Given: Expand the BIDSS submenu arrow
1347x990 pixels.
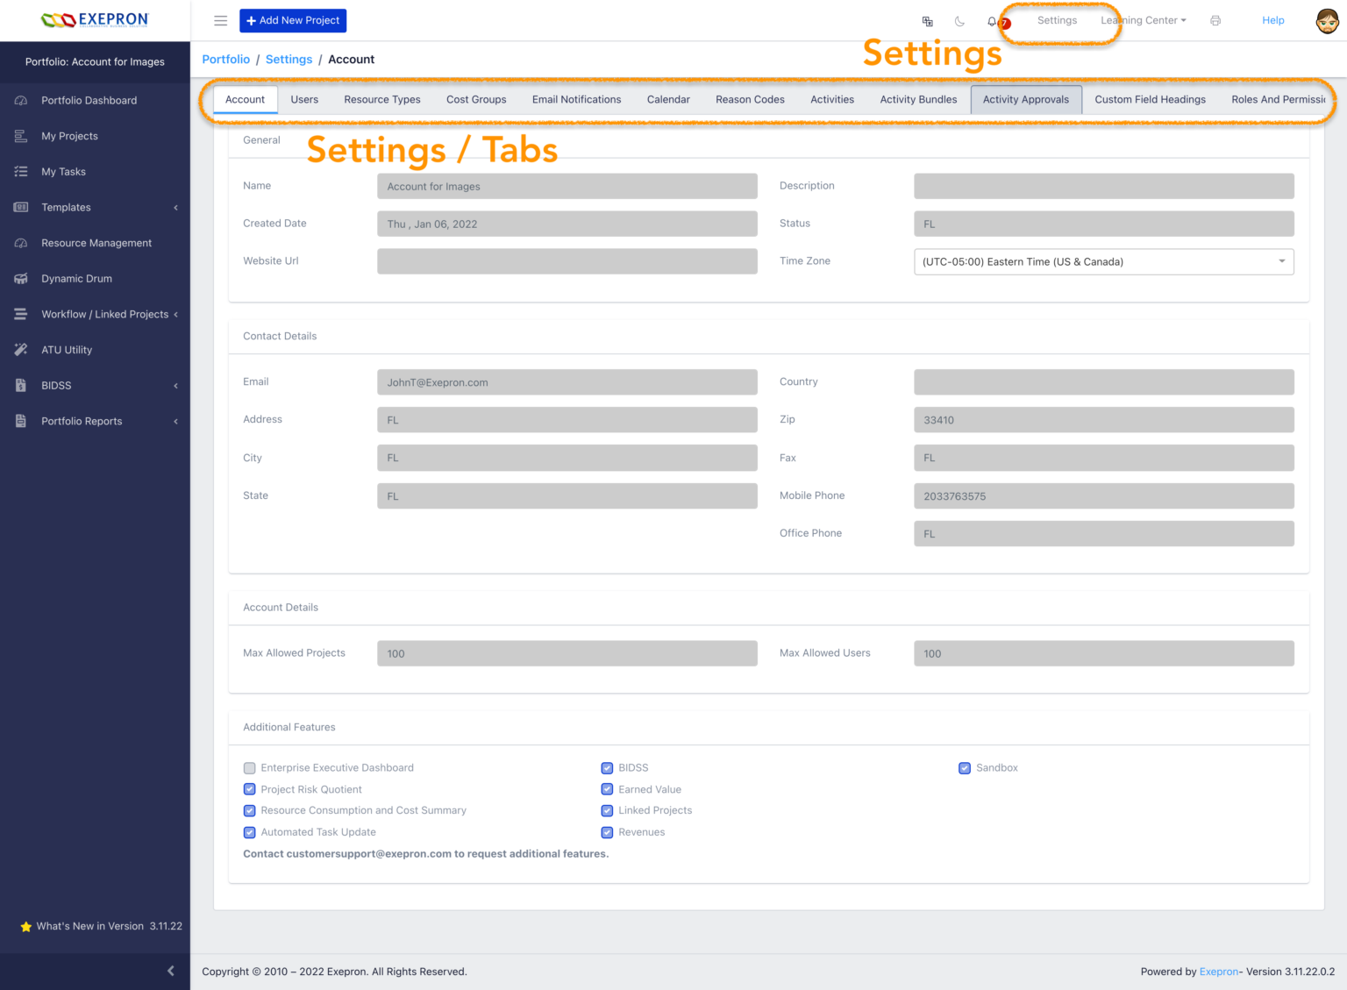Looking at the screenshot, I should 175,386.
